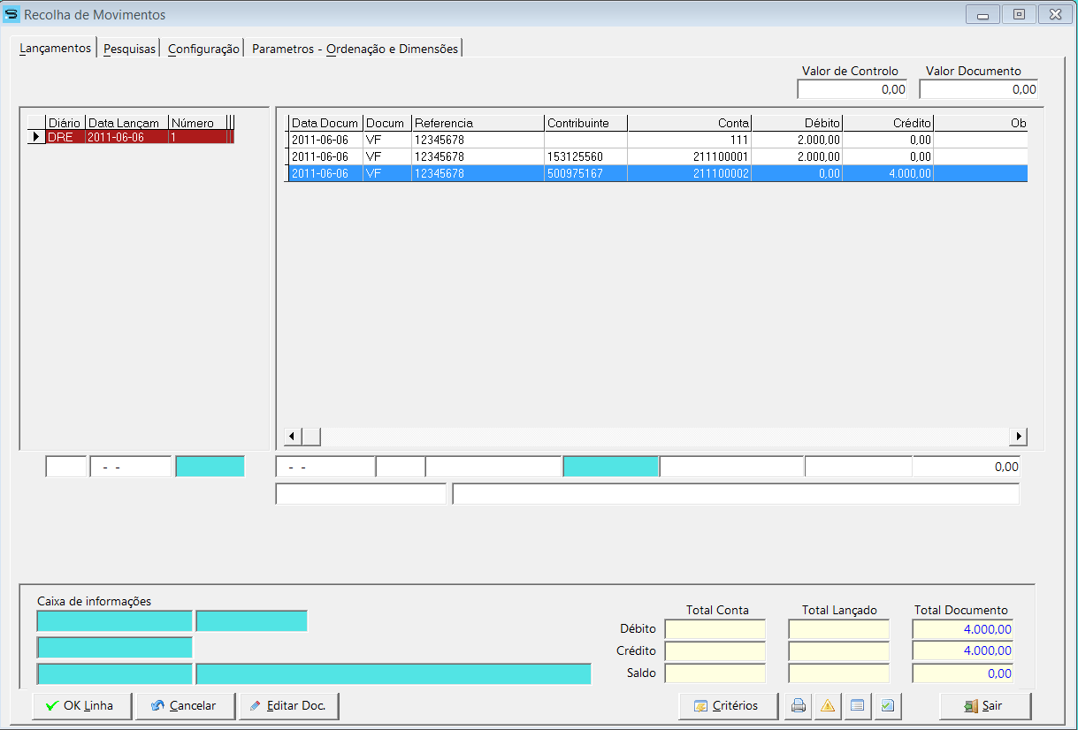This screenshot has height=730, width=1078.
Task: Click the printer icon button
Action: [x=799, y=706]
